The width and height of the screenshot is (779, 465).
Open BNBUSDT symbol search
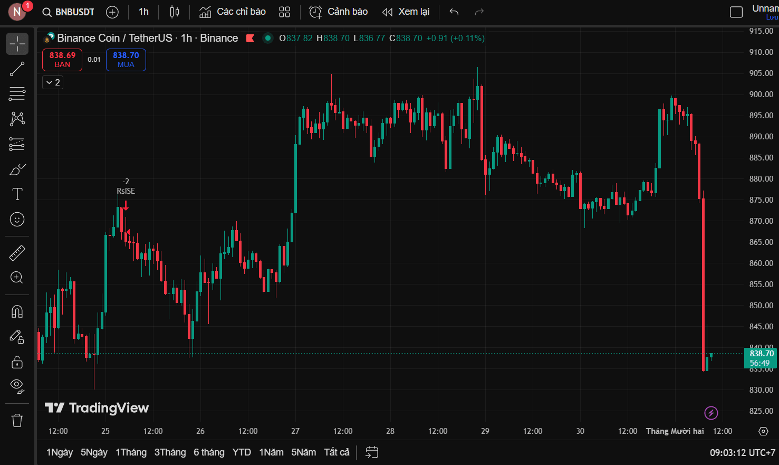click(x=68, y=12)
